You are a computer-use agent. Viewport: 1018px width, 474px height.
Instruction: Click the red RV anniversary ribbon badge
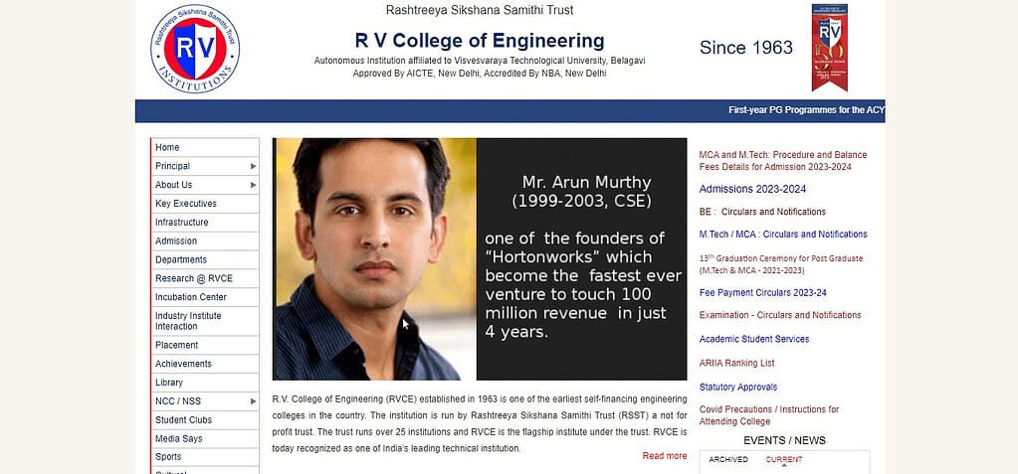[x=829, y=48]
